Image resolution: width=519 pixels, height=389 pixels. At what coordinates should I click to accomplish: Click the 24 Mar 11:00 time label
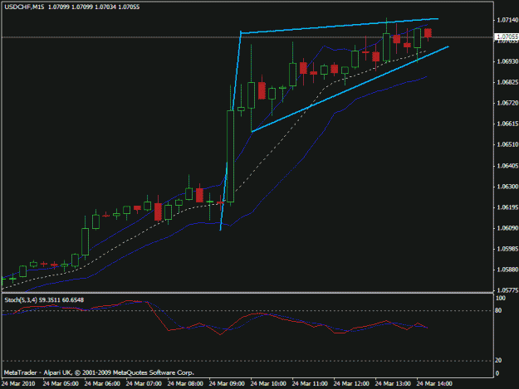pyautogui.click(x=310, y=384)
